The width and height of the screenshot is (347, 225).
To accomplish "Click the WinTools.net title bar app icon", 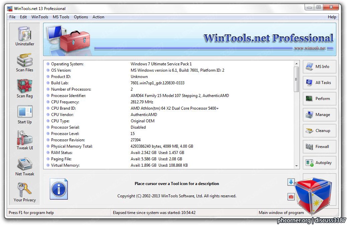I will click(x=9, y=9).
